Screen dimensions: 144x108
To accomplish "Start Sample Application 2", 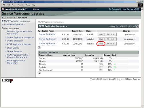I will (101, 39).
